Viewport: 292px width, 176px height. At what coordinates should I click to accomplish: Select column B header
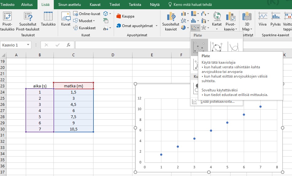tap(40, 55)
